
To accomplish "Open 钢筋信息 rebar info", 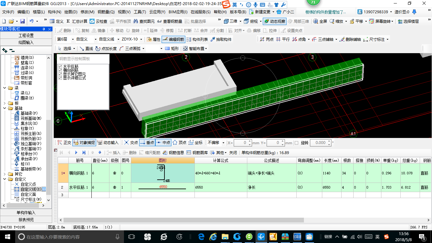I will [173, 153].
